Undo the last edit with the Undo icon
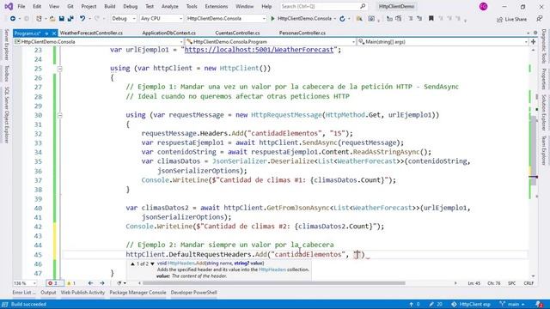550x309 pixels. pos(82,19)
